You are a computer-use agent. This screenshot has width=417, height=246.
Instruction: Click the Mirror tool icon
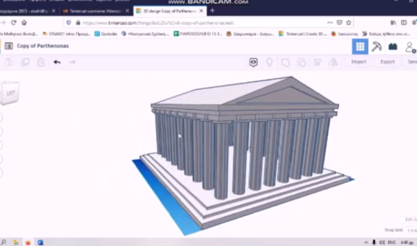[x=333, y=62]
